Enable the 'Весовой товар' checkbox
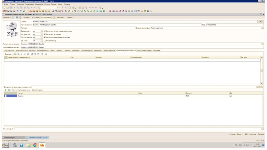 (x=45, y=41)
